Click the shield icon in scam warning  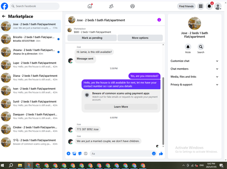(x=87, y=95)
